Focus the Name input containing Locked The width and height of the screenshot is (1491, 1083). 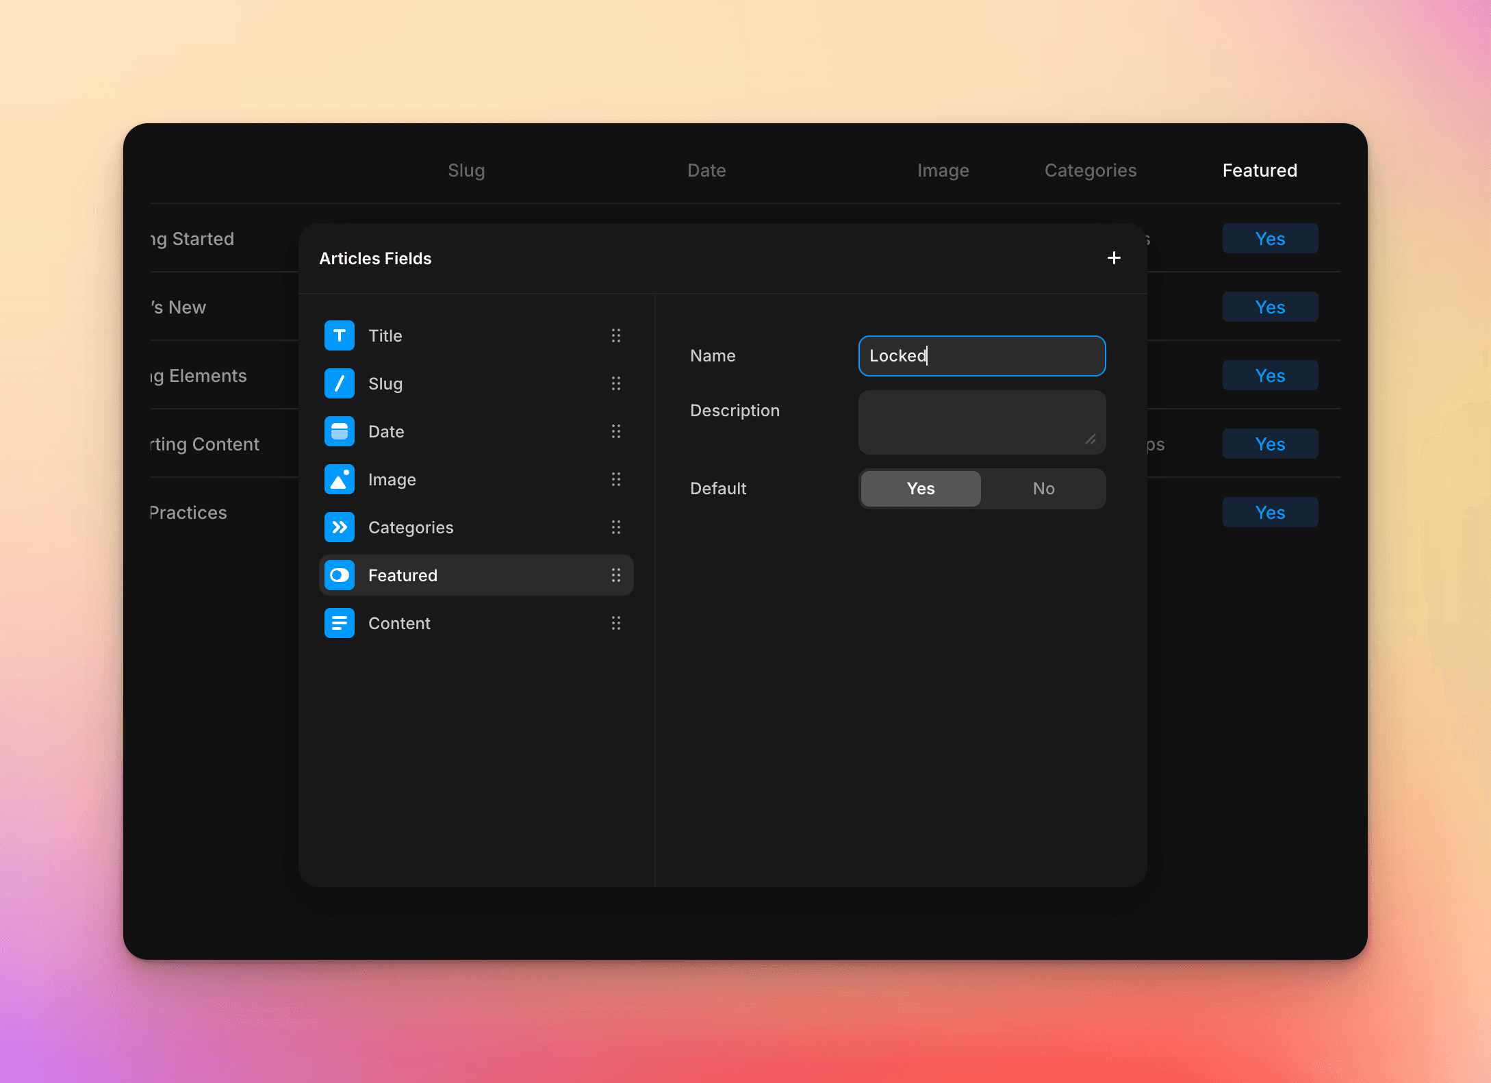982,356
